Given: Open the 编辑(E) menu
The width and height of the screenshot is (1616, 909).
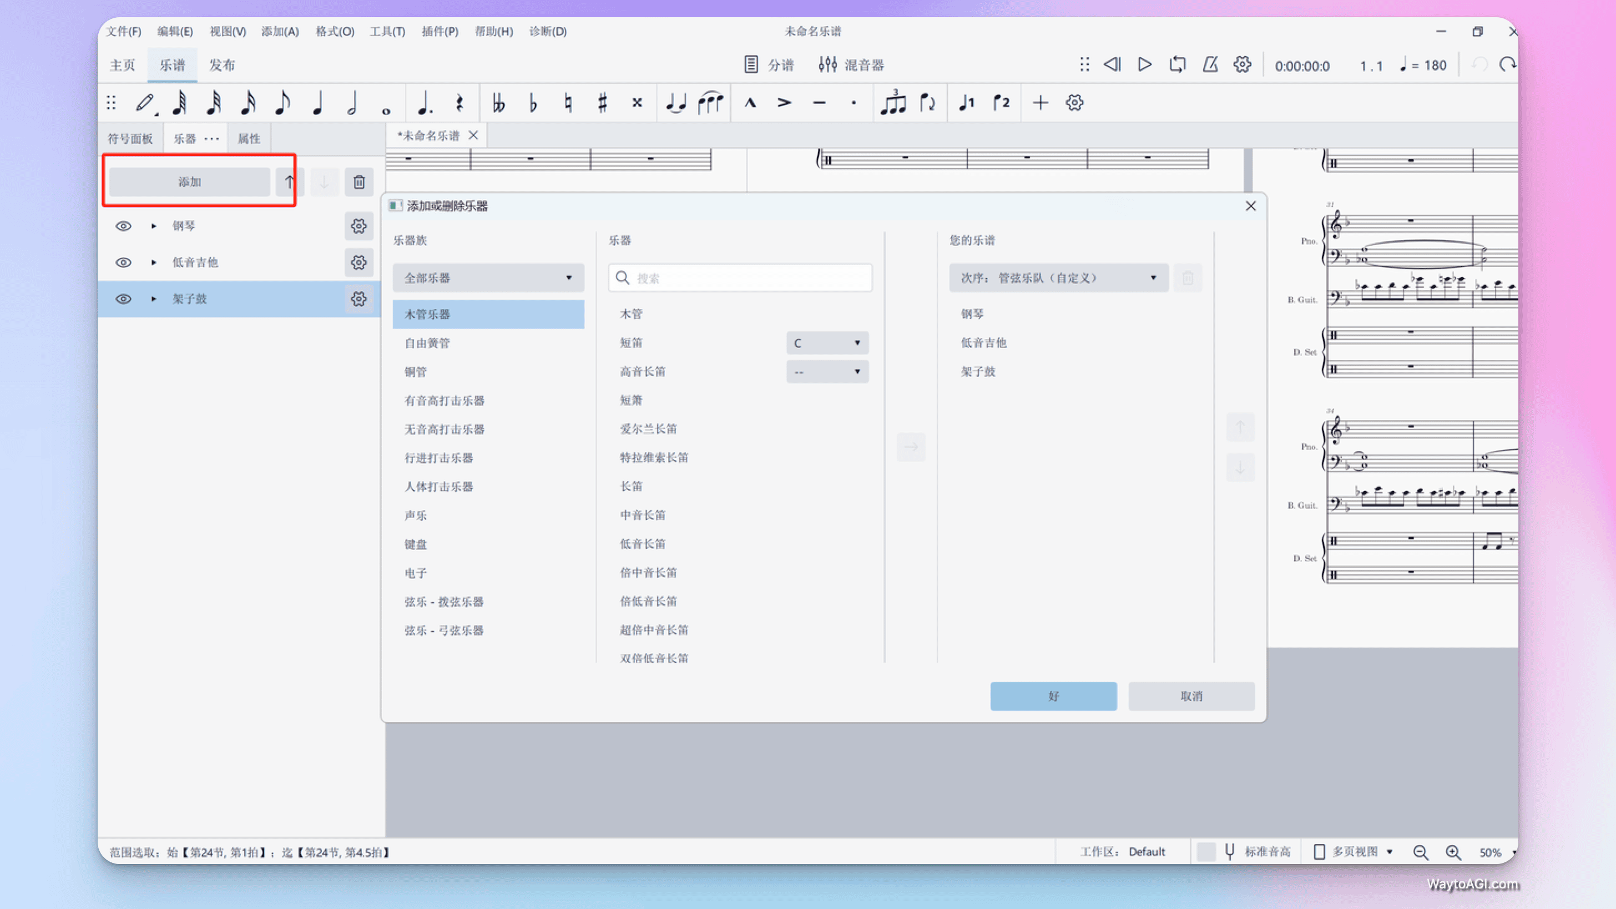Looking at the screenshot, I should [175, 32].
